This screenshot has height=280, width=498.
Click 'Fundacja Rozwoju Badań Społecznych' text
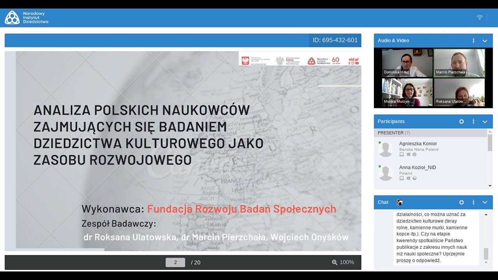pyautogui.click(x=242, y=209)
